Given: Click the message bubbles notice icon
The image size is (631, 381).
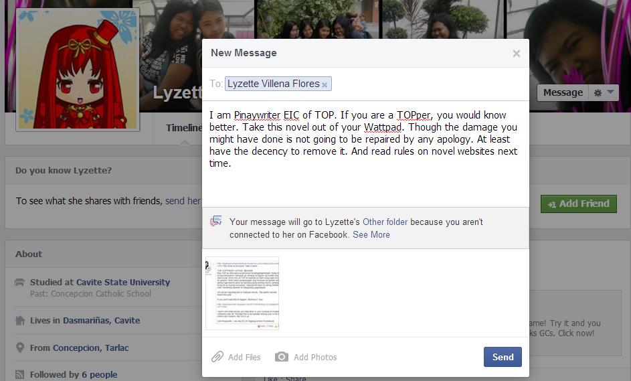Looking at the screenshot, I should point(215,221).
